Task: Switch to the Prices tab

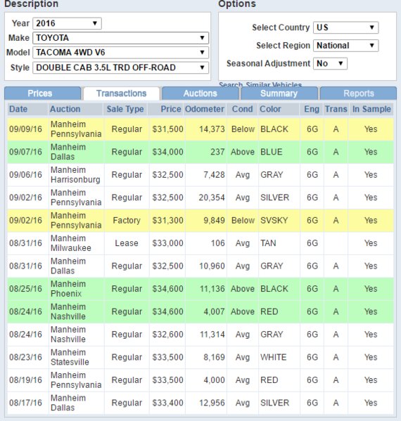Action: (x=42, y=93)
